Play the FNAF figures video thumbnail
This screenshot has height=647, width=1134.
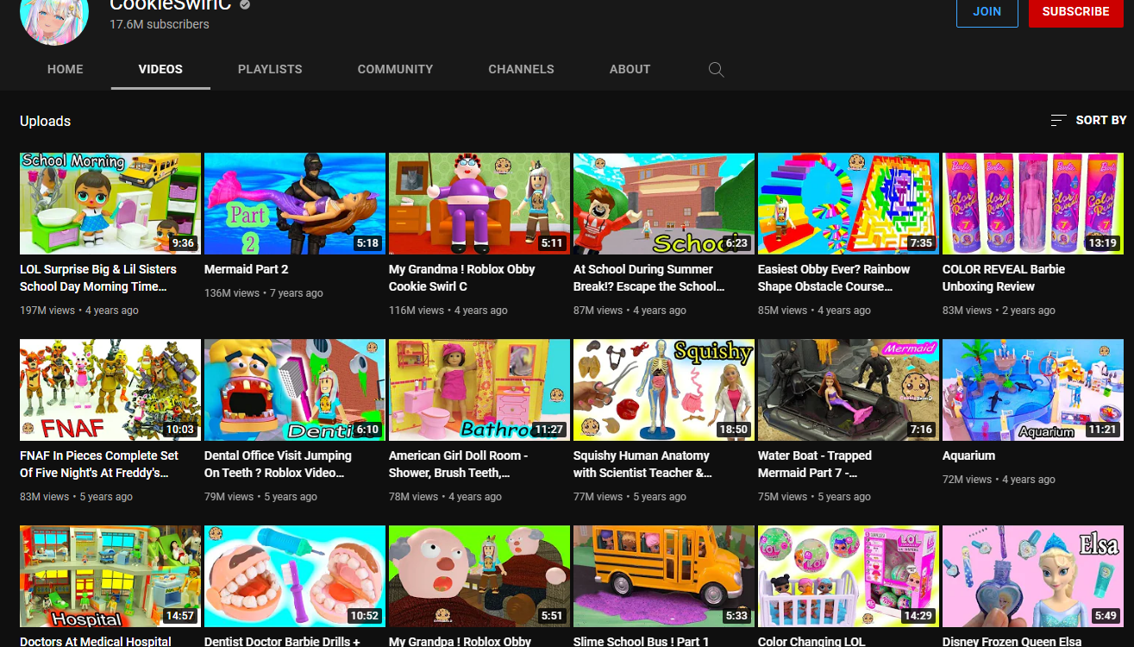click(x=110, y=390)
